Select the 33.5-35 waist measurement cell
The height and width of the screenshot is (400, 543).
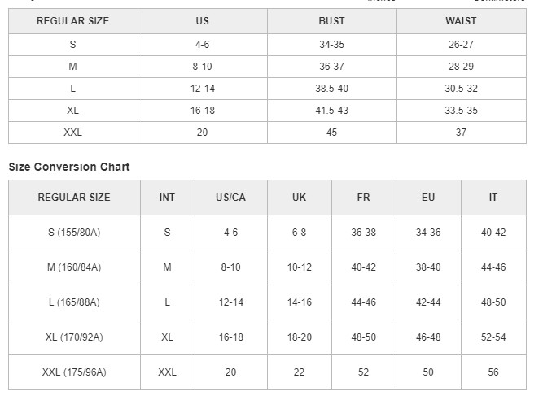461,111
